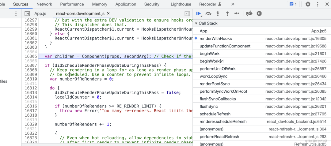Open react_devtools_backend.js:6514 location link
This screenshot has height=146, width=331.
point(297,122)
